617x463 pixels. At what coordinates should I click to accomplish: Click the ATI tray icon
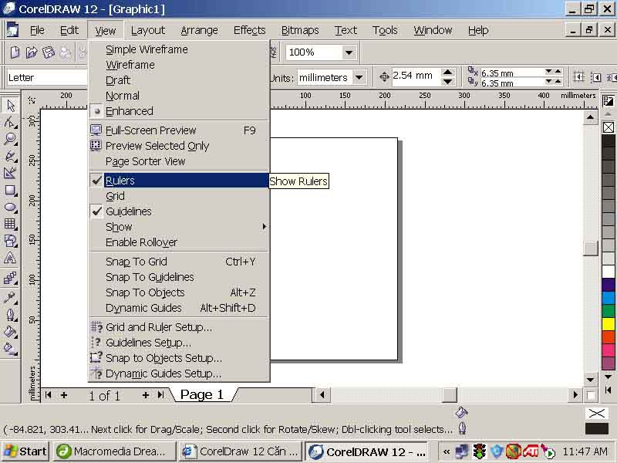[531, 451]
